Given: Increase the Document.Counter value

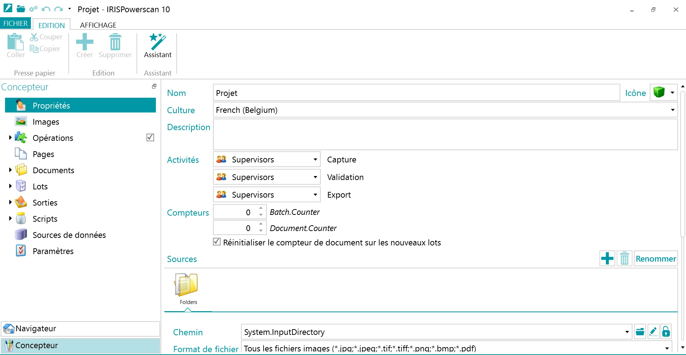Looking at the screenshot, I should point(261,224).
